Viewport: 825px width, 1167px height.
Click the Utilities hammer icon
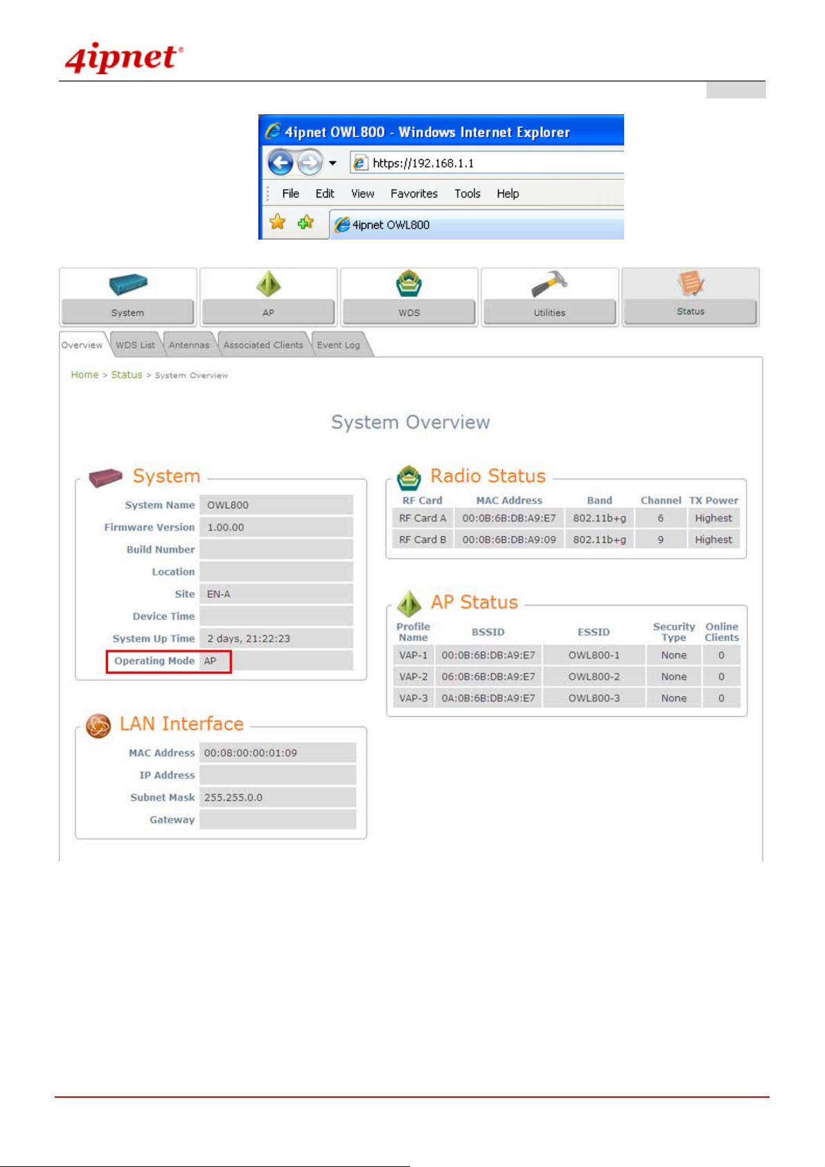pyautogui.click(x=550, y=283)
